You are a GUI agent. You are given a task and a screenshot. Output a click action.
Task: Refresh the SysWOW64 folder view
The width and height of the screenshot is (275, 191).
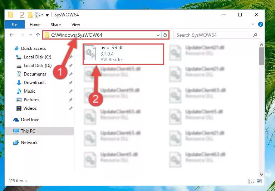pos(165,35)
